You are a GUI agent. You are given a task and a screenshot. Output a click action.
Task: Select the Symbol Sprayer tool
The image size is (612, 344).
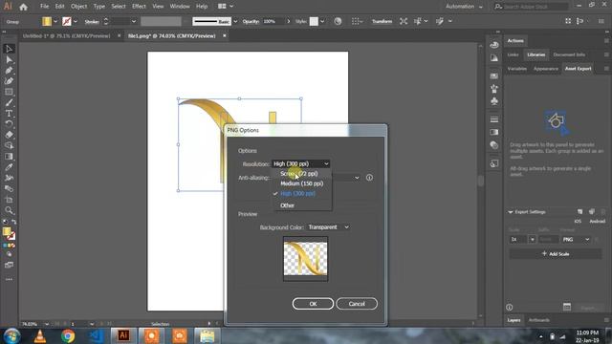(x=9, y=178)
